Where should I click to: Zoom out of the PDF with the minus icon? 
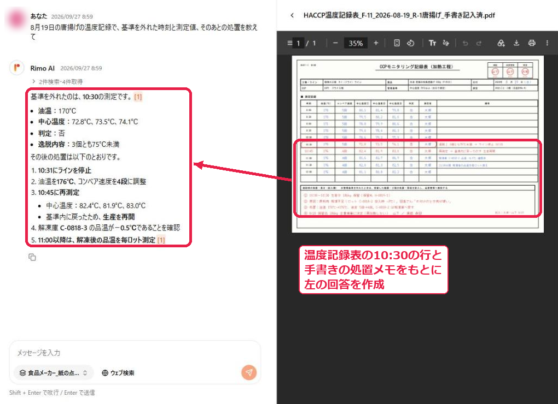[335, 43]
